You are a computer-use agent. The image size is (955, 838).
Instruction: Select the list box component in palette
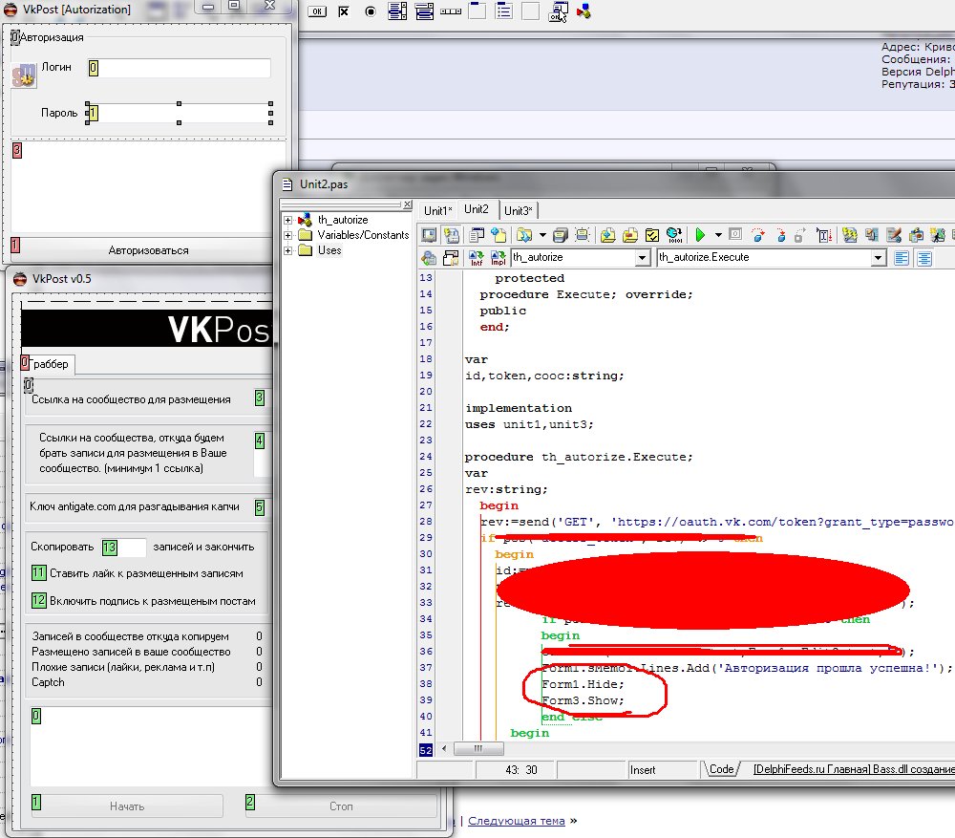click(397, 11)
